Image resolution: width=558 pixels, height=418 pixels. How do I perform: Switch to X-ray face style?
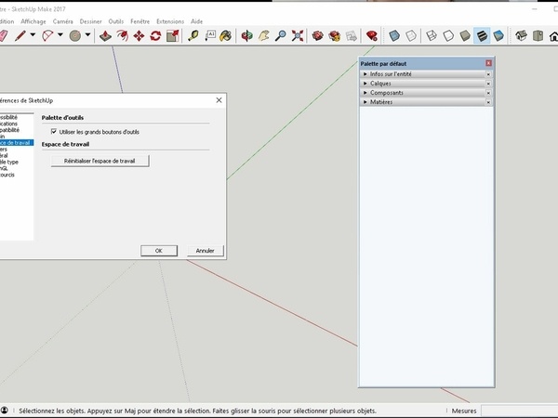click(x=396, y=36)
